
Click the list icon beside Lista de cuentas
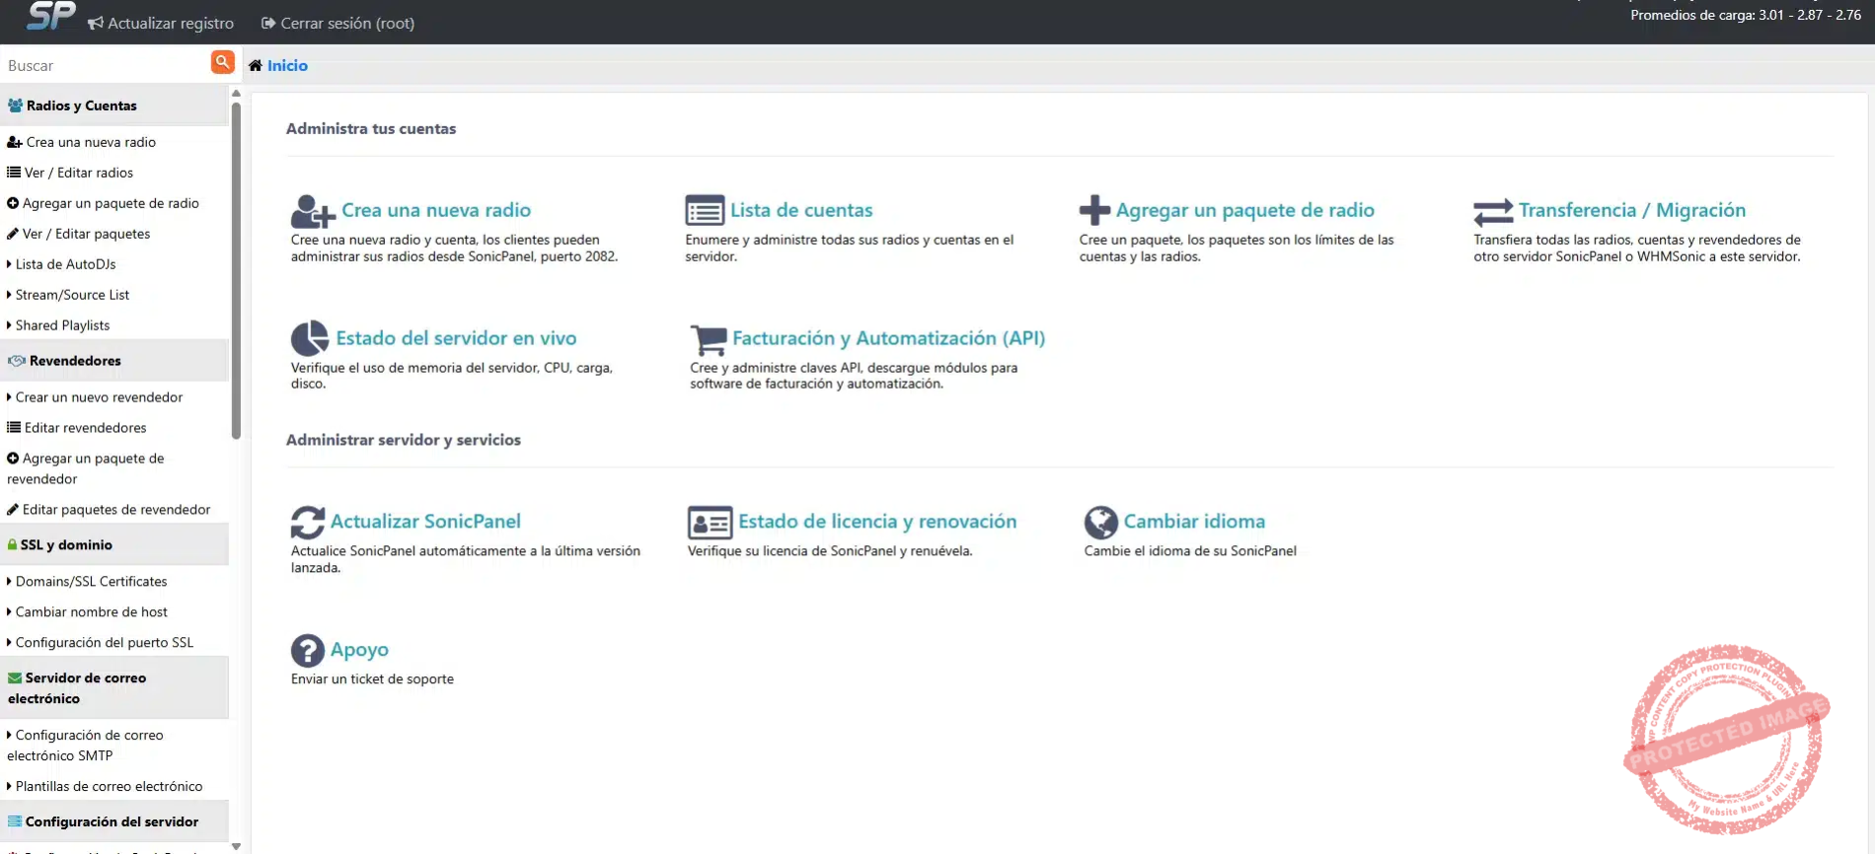click(x=705, y=211)
